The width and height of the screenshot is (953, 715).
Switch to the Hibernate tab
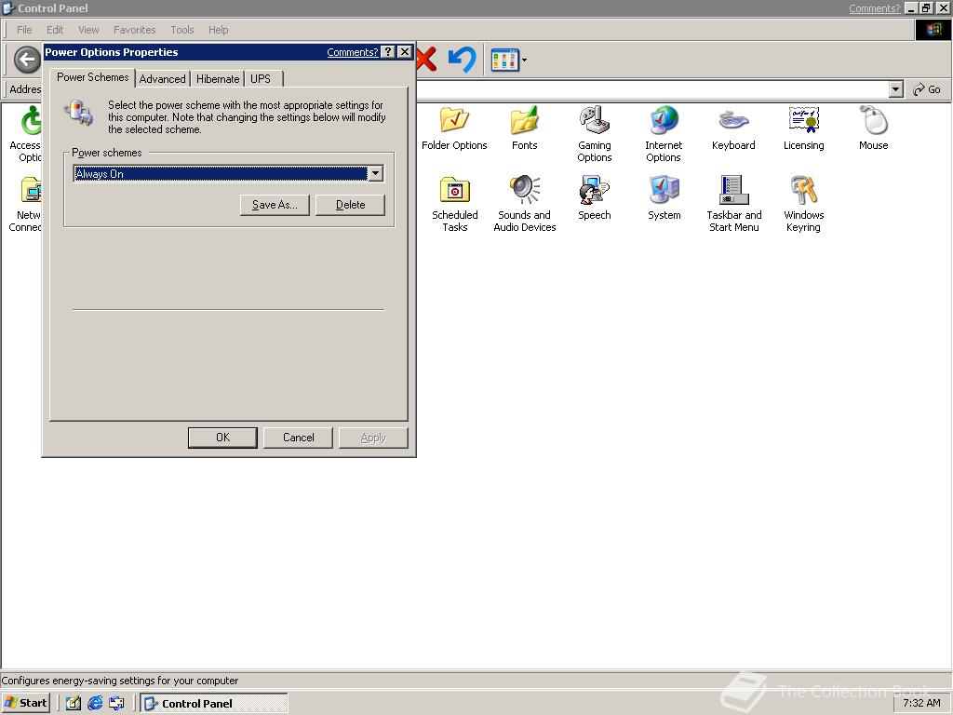(x=218, y=79)
